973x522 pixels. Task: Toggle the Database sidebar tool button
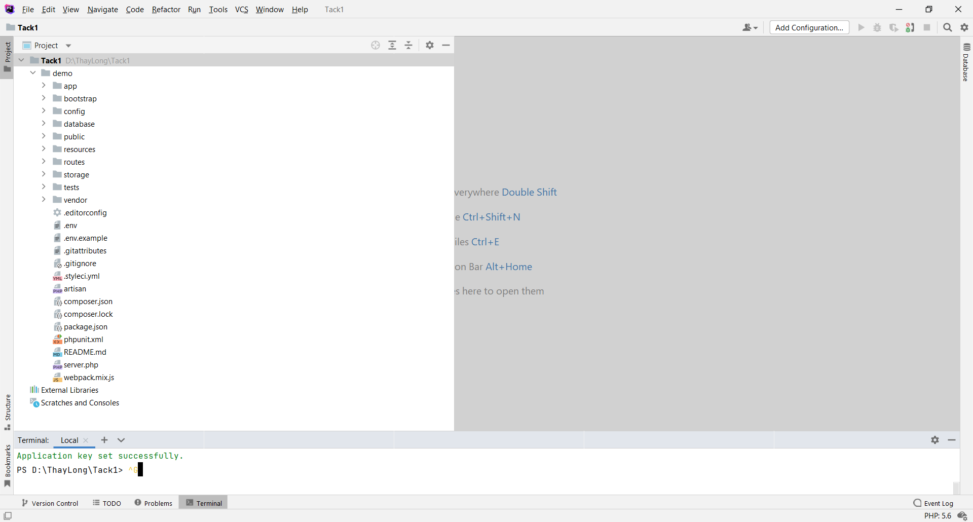pos(966,62)
